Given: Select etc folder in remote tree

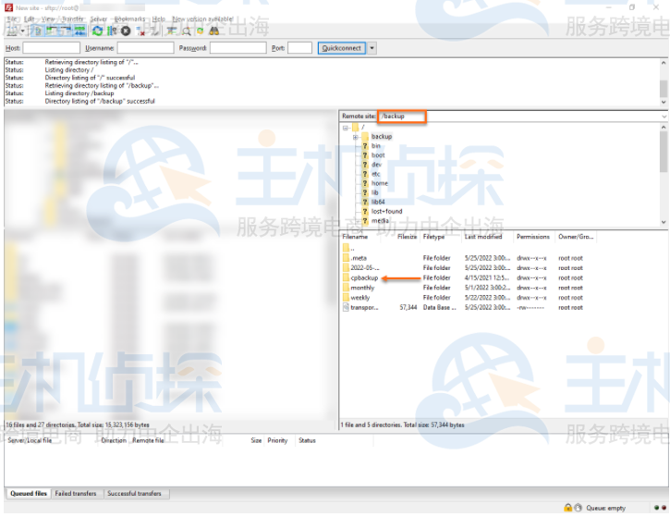Looking at the screenshot, I should [375, 174].
